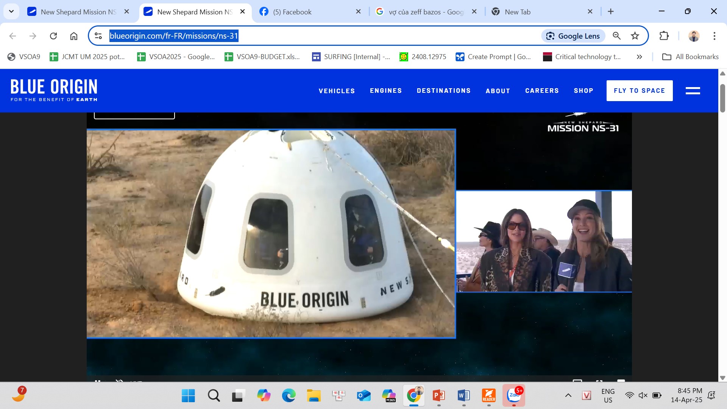Open File Explorer from the taskbar

[x=314, y=396]
